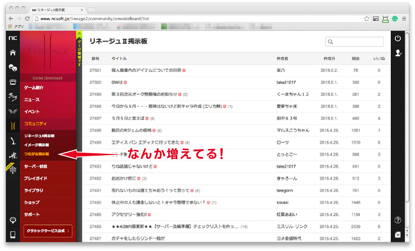Open the help question mark icon

coord(398,220)
